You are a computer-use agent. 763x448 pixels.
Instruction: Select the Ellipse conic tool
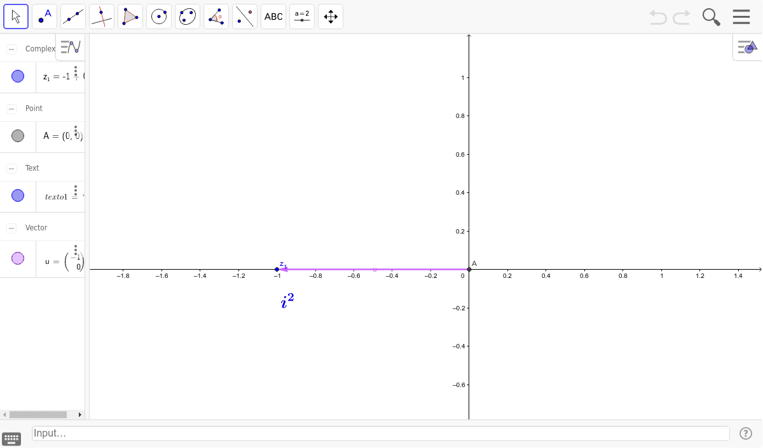[188, 16]
